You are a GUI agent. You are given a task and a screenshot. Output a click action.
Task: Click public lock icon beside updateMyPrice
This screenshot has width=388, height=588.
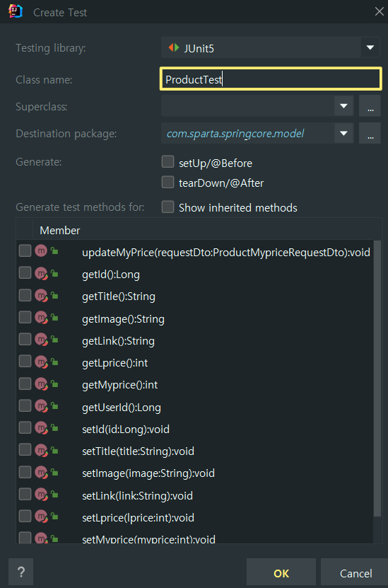point(54,251)
